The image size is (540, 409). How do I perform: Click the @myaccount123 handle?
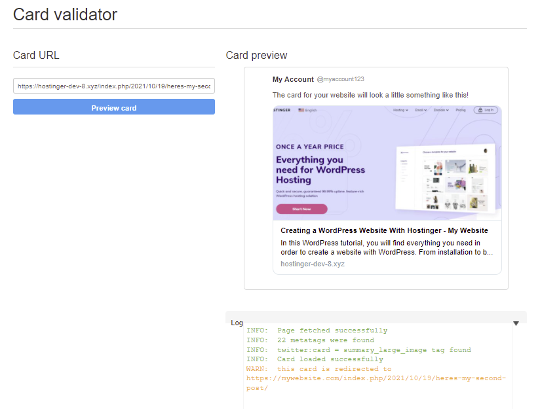click(340, 79)
